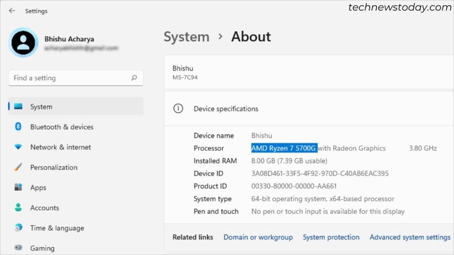Click the search magnifier in Find a setting
The height and width of the screenshot is (255, 454).
[x=134, y=77]
